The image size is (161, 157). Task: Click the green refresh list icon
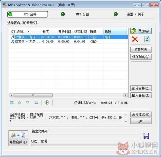point(147,39)
